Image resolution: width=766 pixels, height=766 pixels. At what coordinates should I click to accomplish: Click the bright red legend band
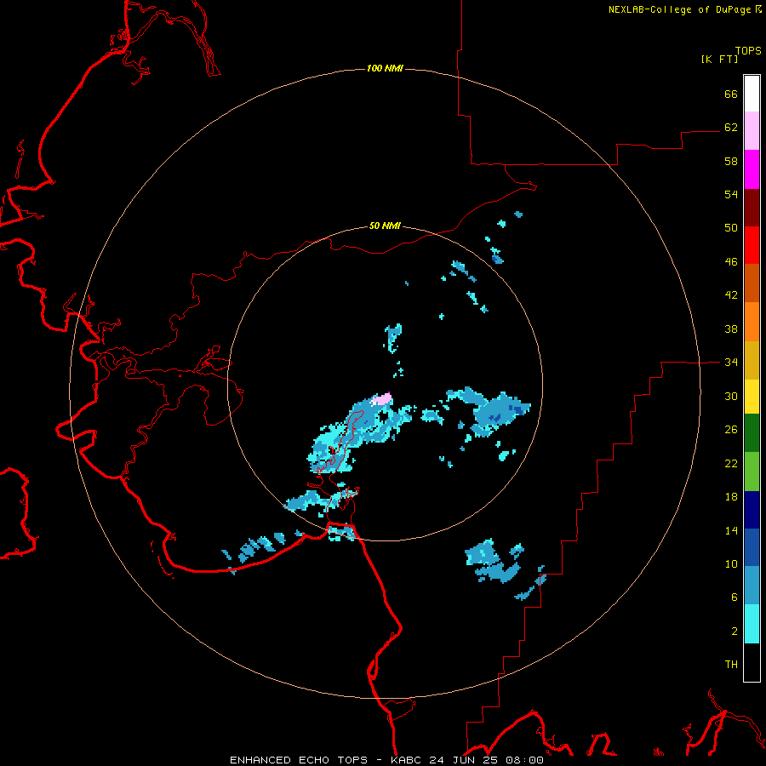click(752, 245)
